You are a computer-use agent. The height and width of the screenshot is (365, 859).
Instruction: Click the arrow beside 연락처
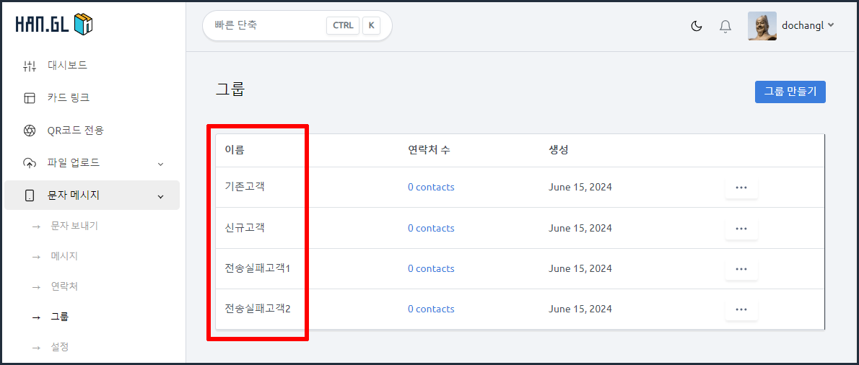(x=36, y=287)
